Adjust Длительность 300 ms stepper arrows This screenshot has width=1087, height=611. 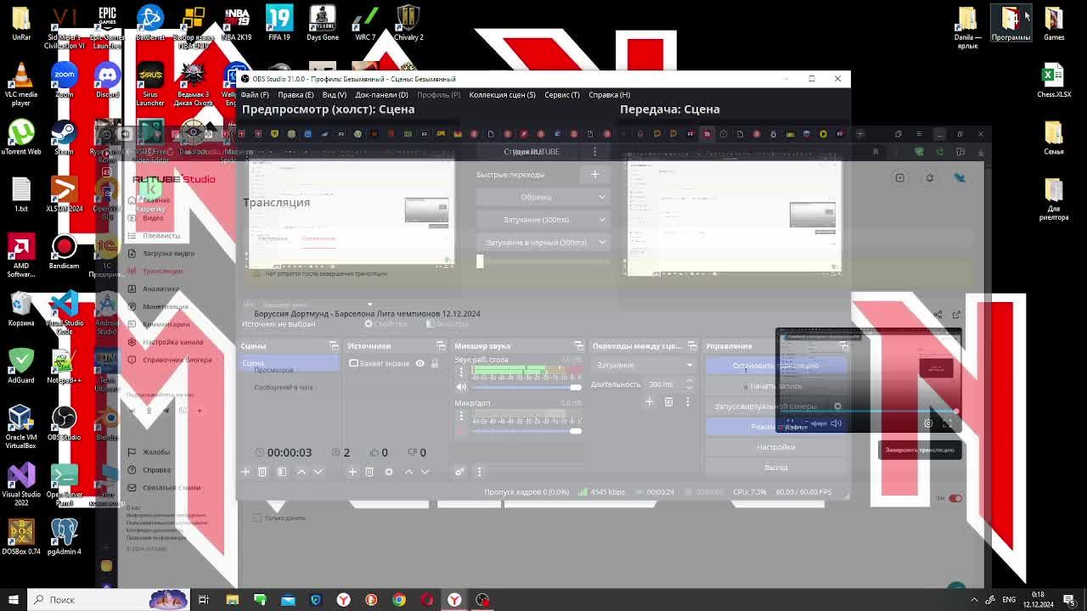pos(690,384)
